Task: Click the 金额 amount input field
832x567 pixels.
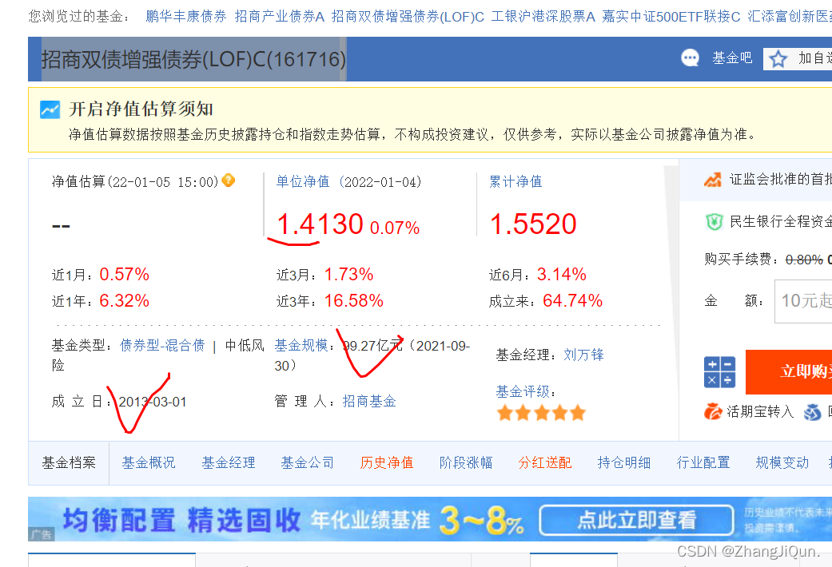Action: pos(803,301)
